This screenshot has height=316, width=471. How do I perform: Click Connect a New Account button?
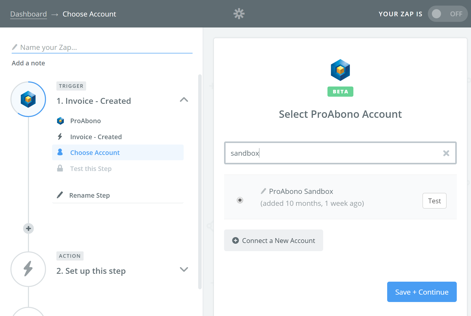tap(274, 240)
